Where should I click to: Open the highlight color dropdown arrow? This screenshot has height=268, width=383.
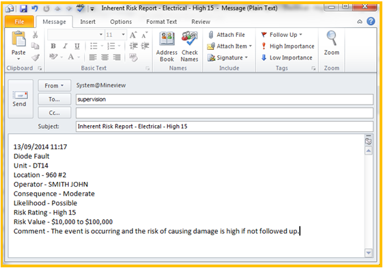[61, 57]
